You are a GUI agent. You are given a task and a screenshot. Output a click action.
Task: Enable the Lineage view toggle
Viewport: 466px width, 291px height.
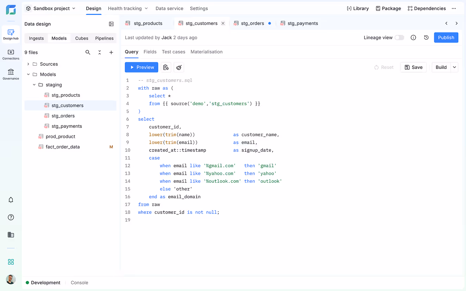(399, 38)
